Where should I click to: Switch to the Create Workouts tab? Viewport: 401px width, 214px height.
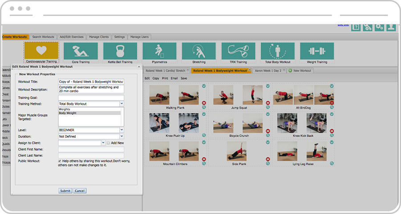[15, 37]
